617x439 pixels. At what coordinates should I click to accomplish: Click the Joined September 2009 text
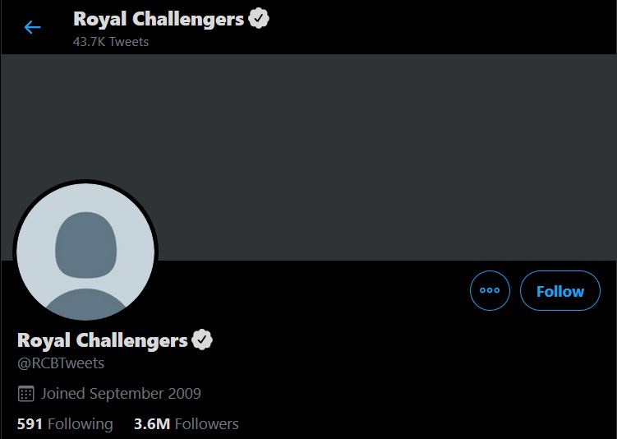[121, 394]
